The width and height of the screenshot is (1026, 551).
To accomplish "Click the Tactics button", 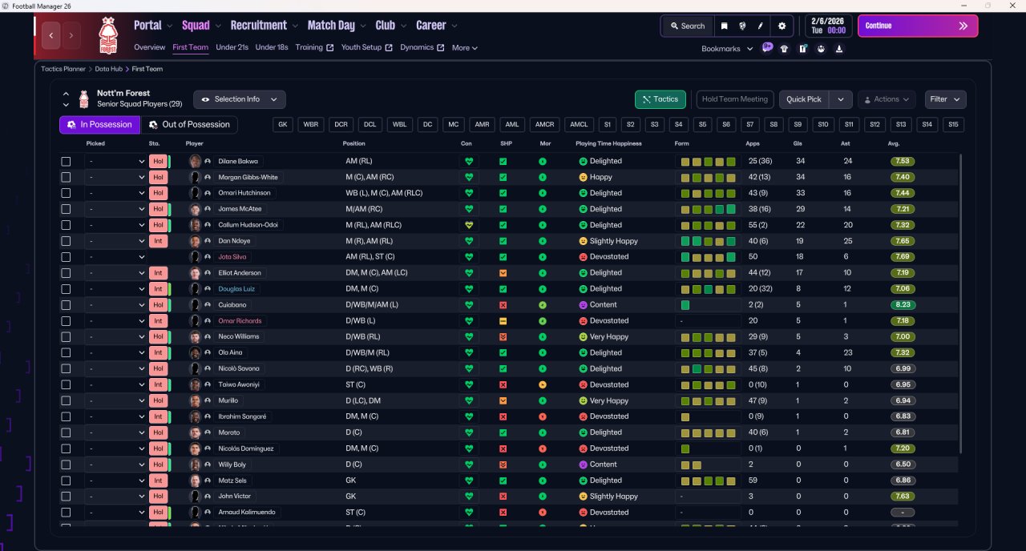I will 660,99.
